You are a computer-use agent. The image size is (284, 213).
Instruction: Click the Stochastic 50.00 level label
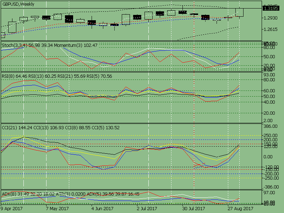click(x=269, y=57)
